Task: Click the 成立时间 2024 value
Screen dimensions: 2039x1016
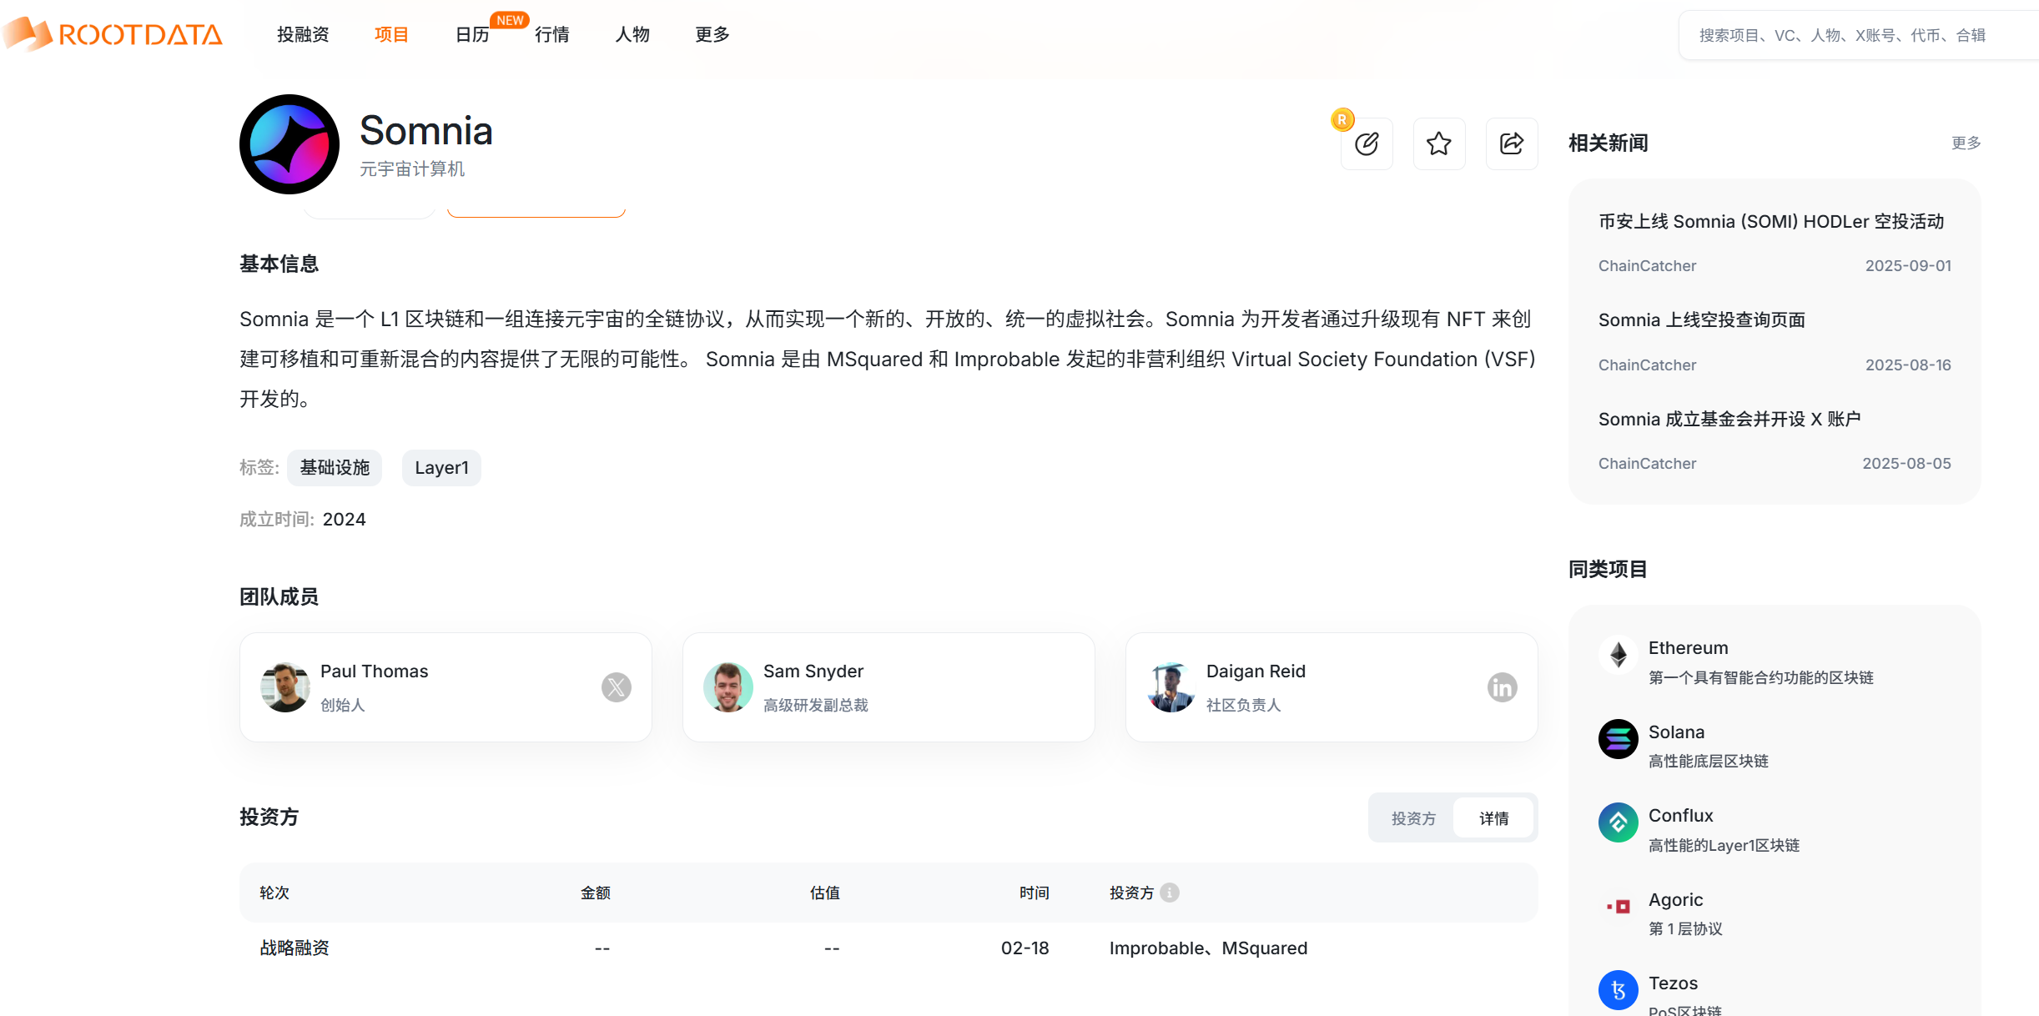Action: coord(345,520)
